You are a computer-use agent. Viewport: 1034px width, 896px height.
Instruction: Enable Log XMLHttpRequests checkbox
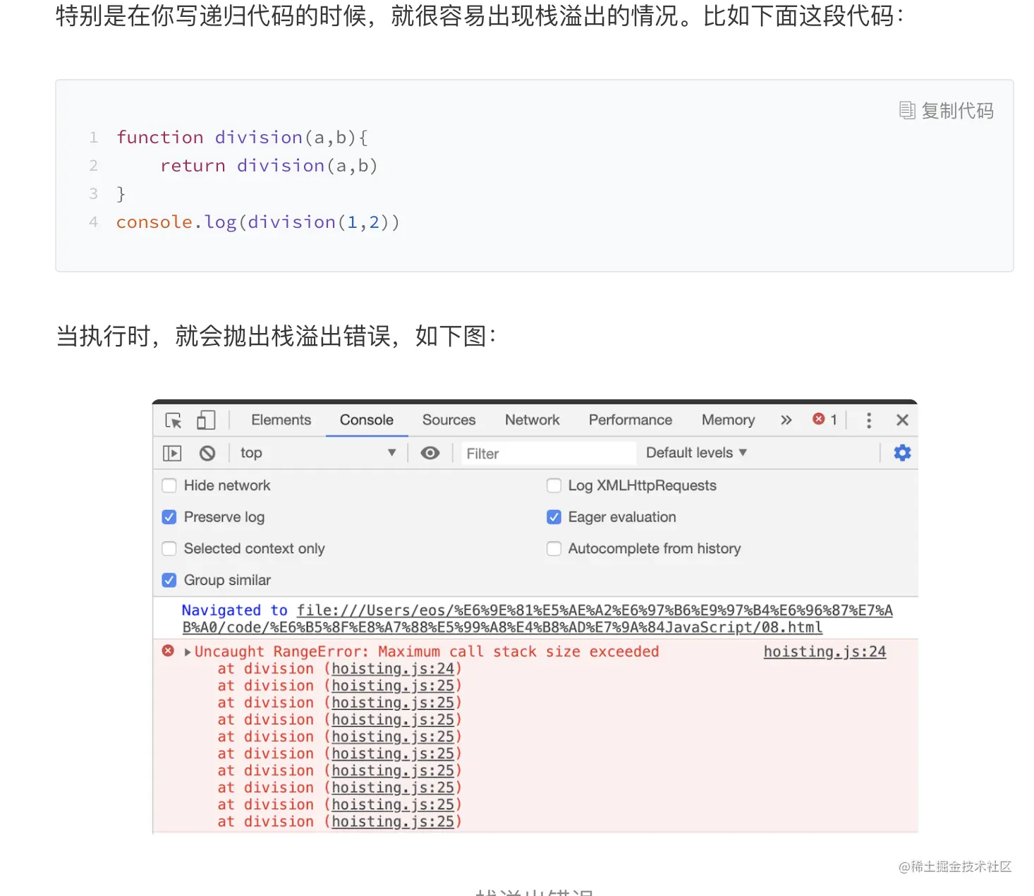(554, 485)
